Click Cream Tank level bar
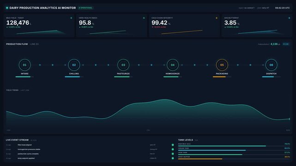 coord(234,150)
